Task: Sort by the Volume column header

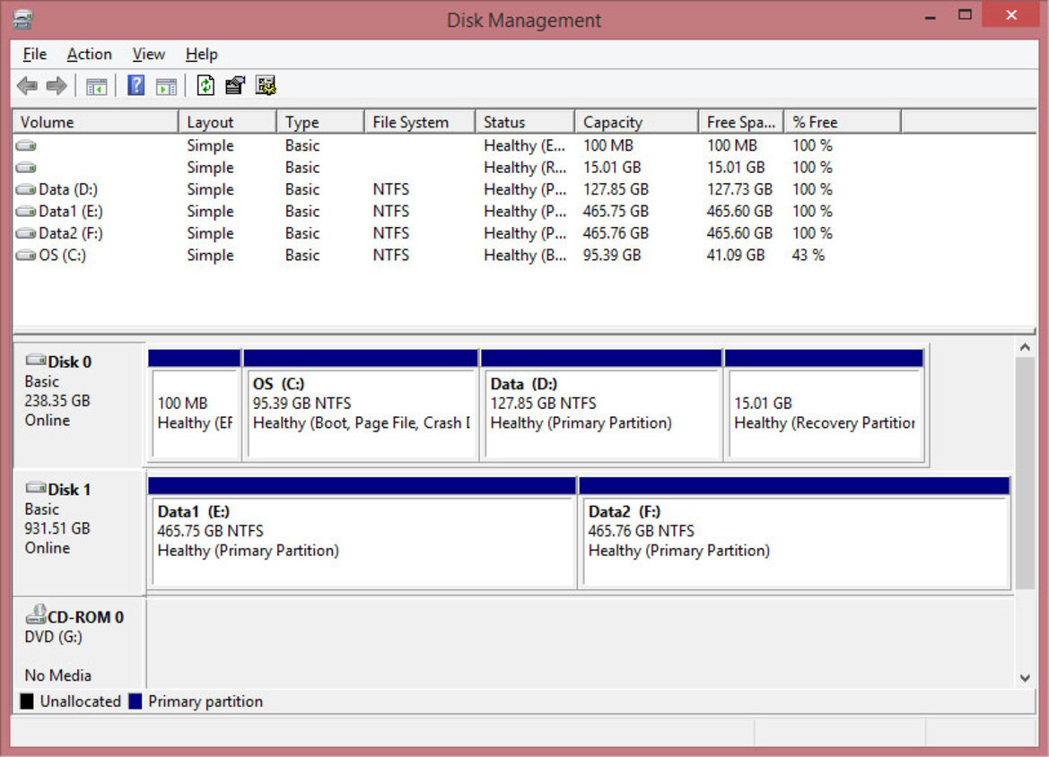Action: tap(96, 122)
